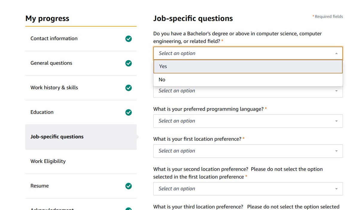
Task: Click the Job-specific questions heading
Action: [x=193, y=18]
